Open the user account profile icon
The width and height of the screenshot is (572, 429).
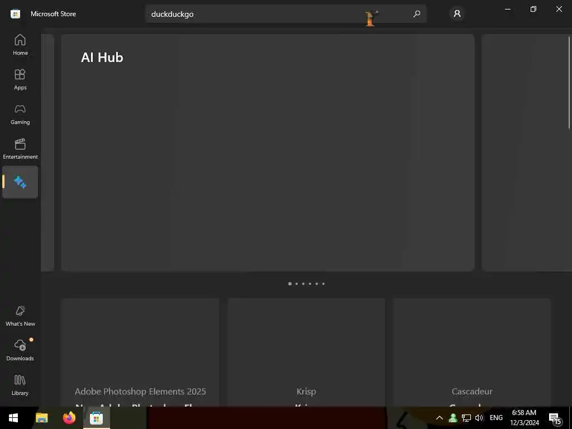pyautogui.click(x=457, y=14)
